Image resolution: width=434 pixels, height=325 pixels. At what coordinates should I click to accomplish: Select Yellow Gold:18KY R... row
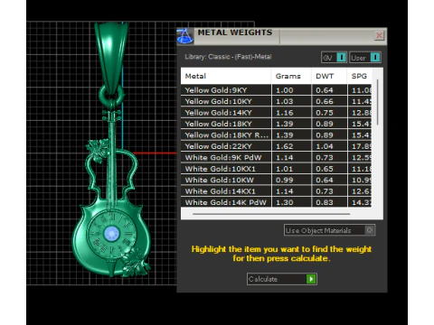click(276, 135)
